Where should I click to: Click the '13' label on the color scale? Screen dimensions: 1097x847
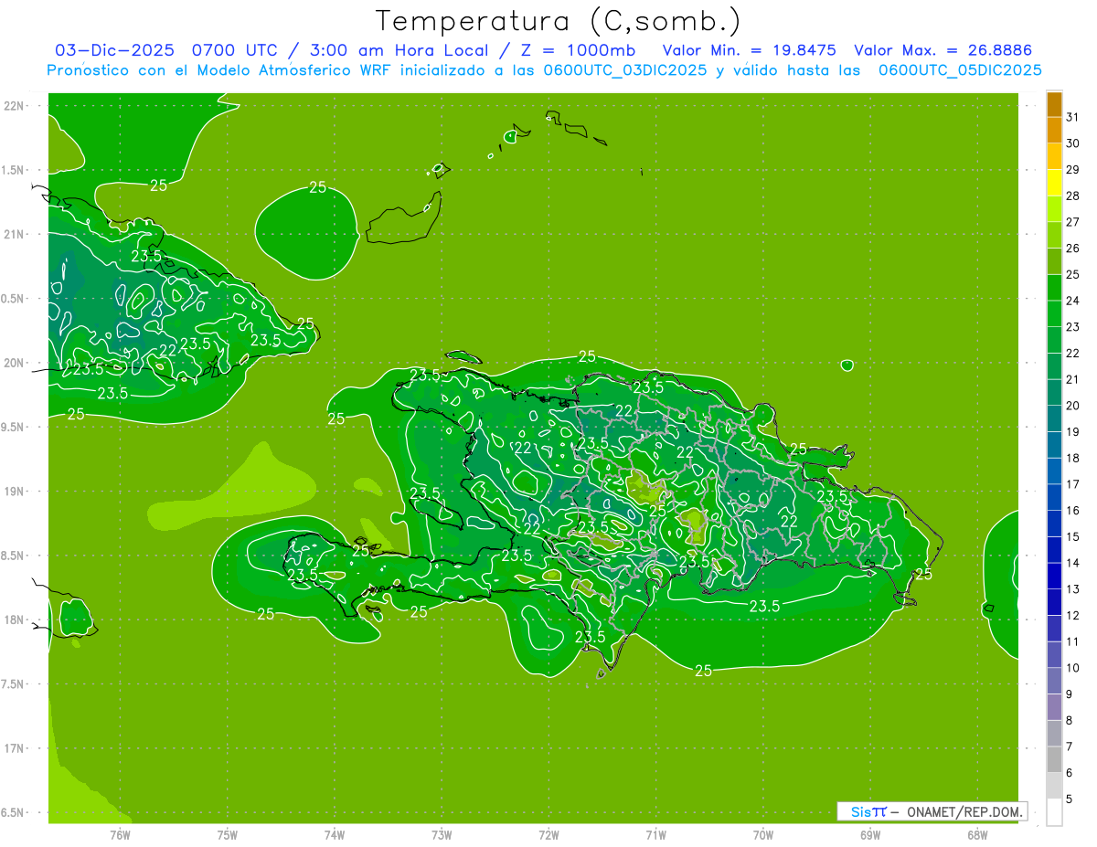click(1073, 588)
